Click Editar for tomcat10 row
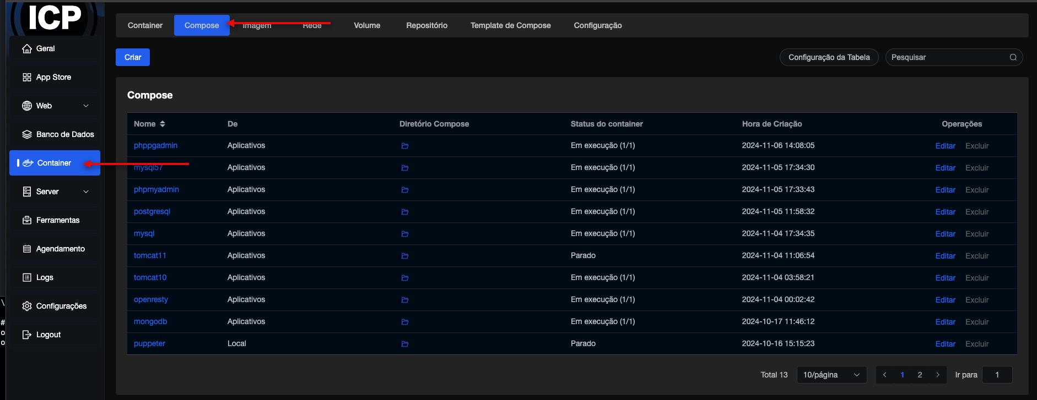Viewport: 1037px width, 400px height. [x=945, y=278]
